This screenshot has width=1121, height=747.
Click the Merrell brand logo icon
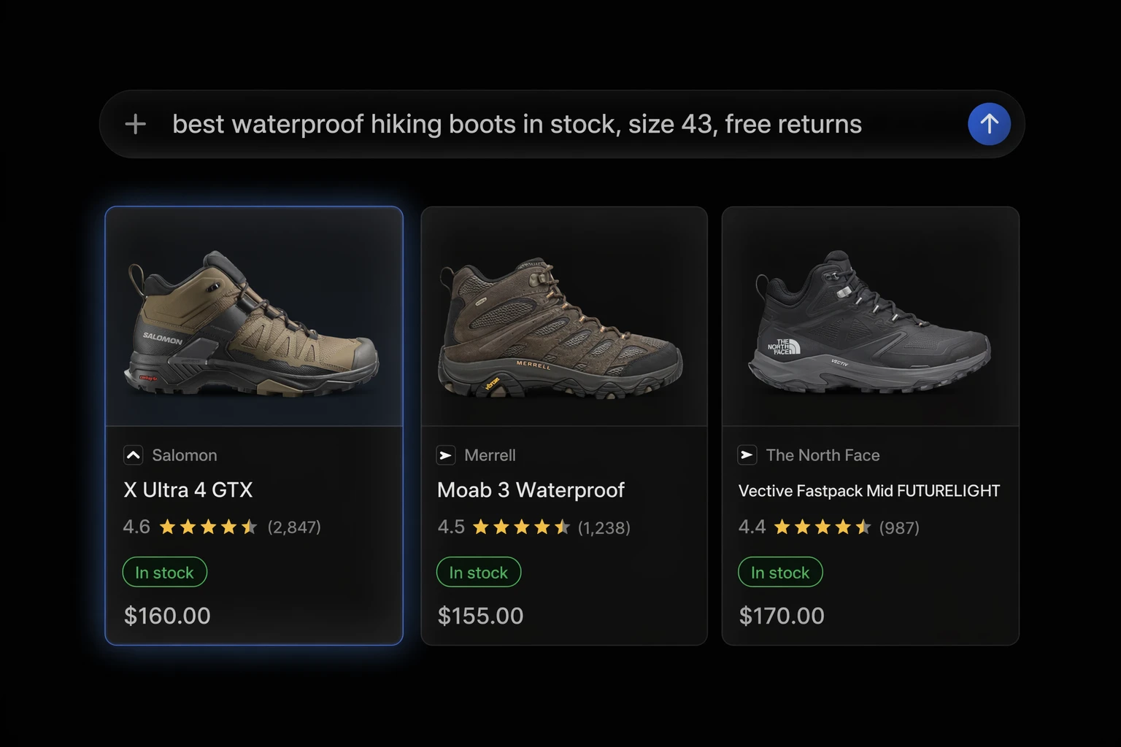(x=446, y=455)
